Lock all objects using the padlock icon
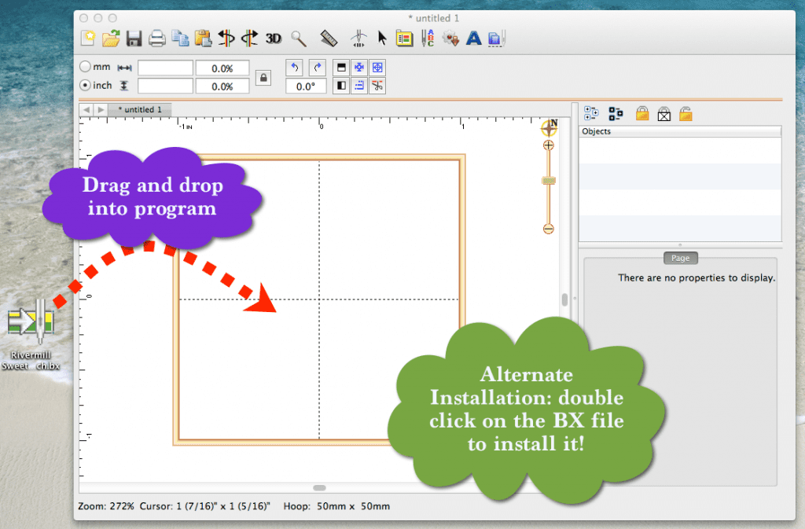 click(642, 114)
